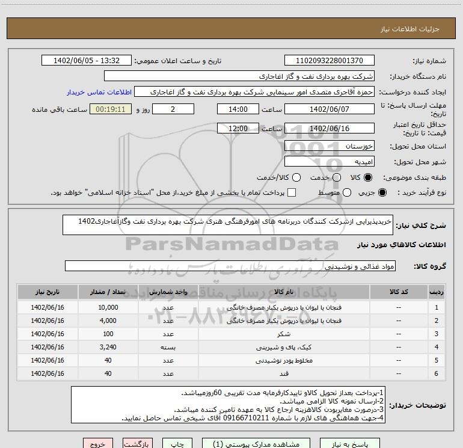This screenshot has height=448, width=463.
Task: Click the buyer notes توضیحات خریدار text area
Action: point(228,405)
